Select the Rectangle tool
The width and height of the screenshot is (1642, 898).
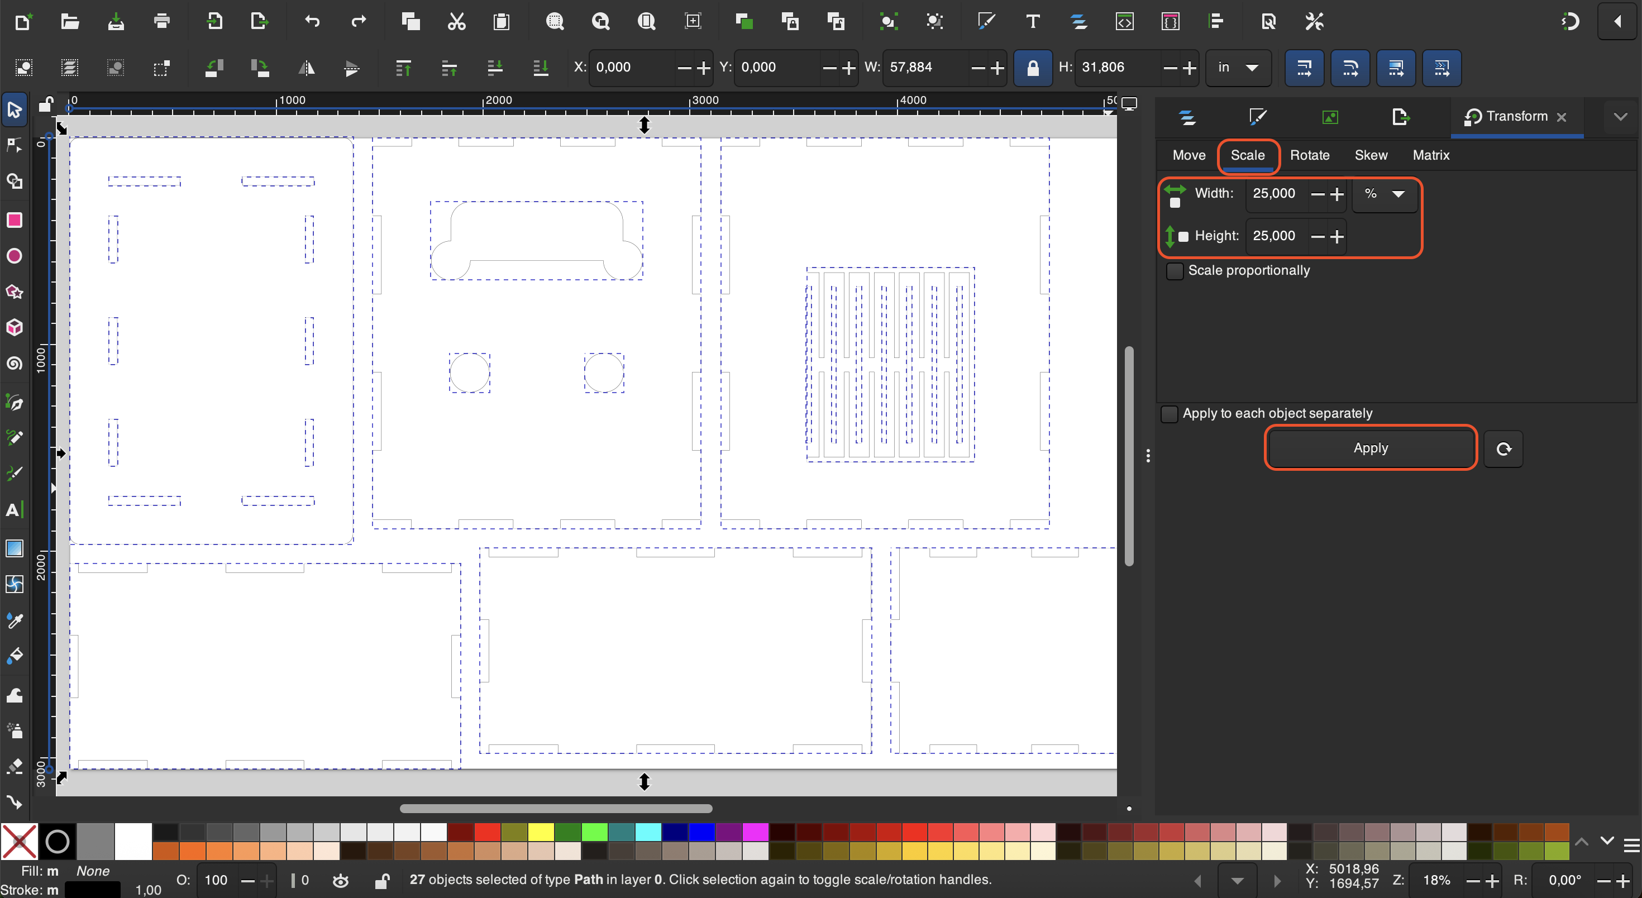(x=14, y=220)
